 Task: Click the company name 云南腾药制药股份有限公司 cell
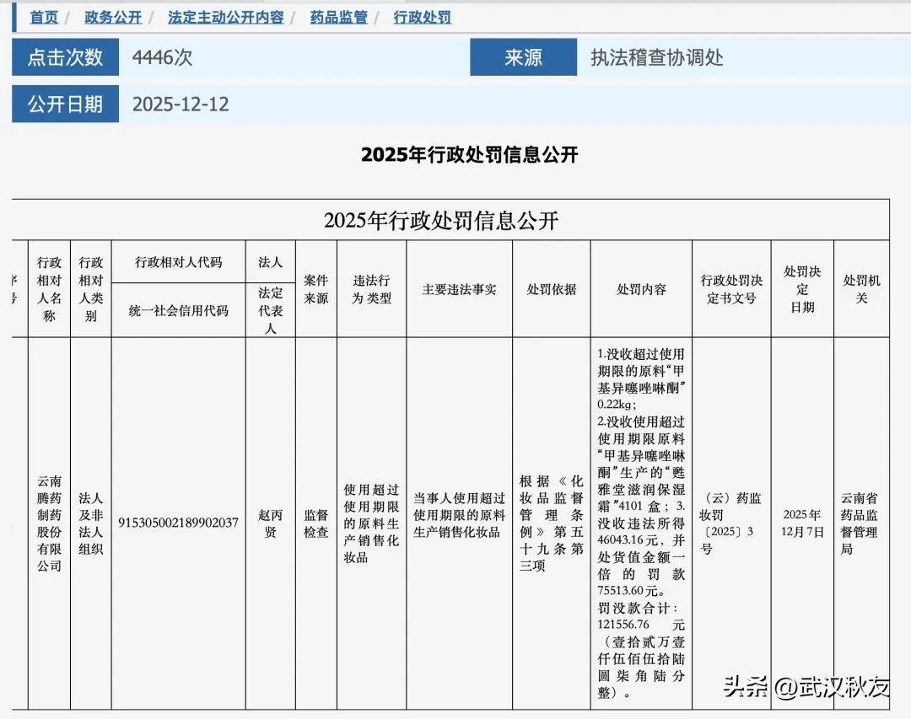(x=49, y=523)
